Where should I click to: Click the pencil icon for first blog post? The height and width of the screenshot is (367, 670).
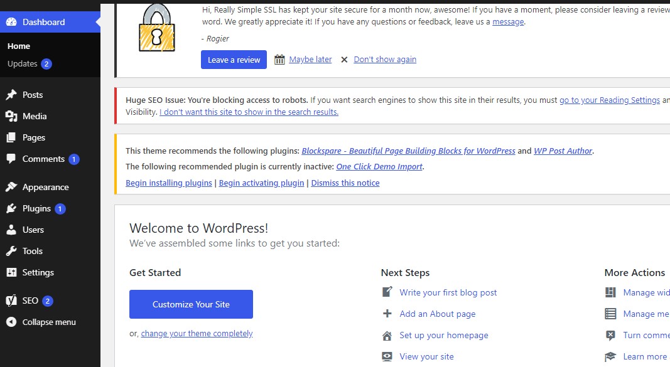coord(387,291)
